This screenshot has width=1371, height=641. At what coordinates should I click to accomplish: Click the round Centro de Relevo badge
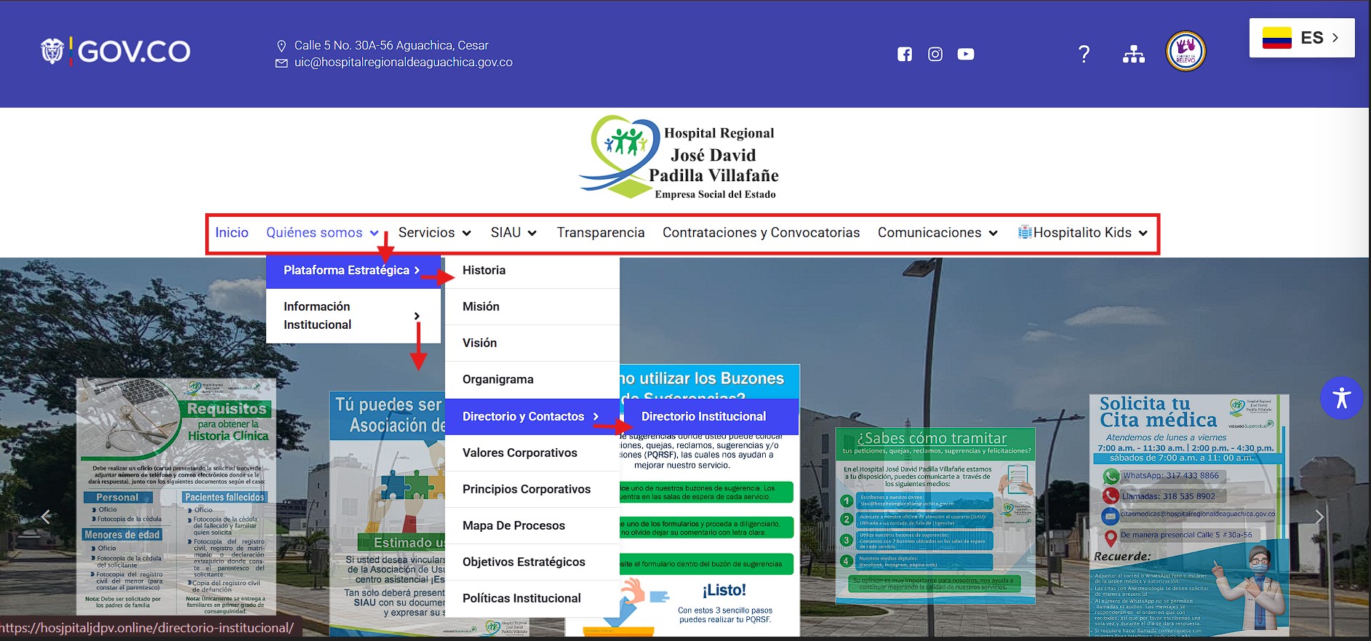click(1186, 52)
